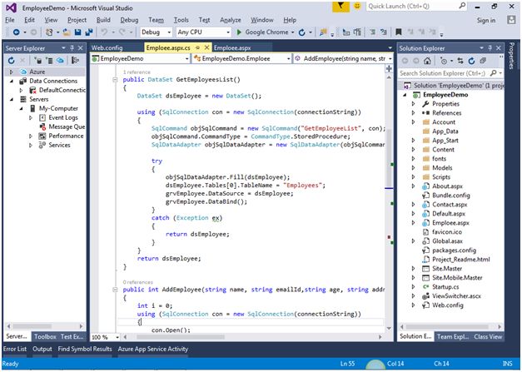The height and width of the screenshot is (372, 522).
Task: Expand the Models folder in Solution Explorer
Action: (x=414, y=166)
